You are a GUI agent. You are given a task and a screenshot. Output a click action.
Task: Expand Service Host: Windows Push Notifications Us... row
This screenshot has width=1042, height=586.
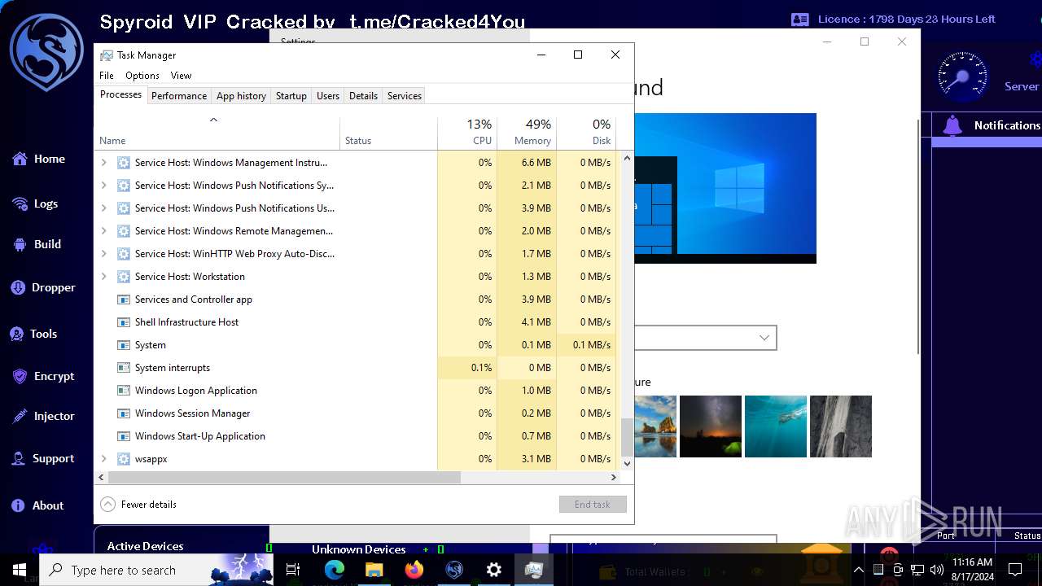click(103, 208)
